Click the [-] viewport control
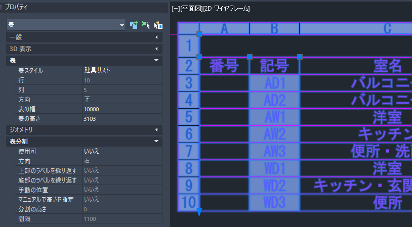 tap(176, 9)
